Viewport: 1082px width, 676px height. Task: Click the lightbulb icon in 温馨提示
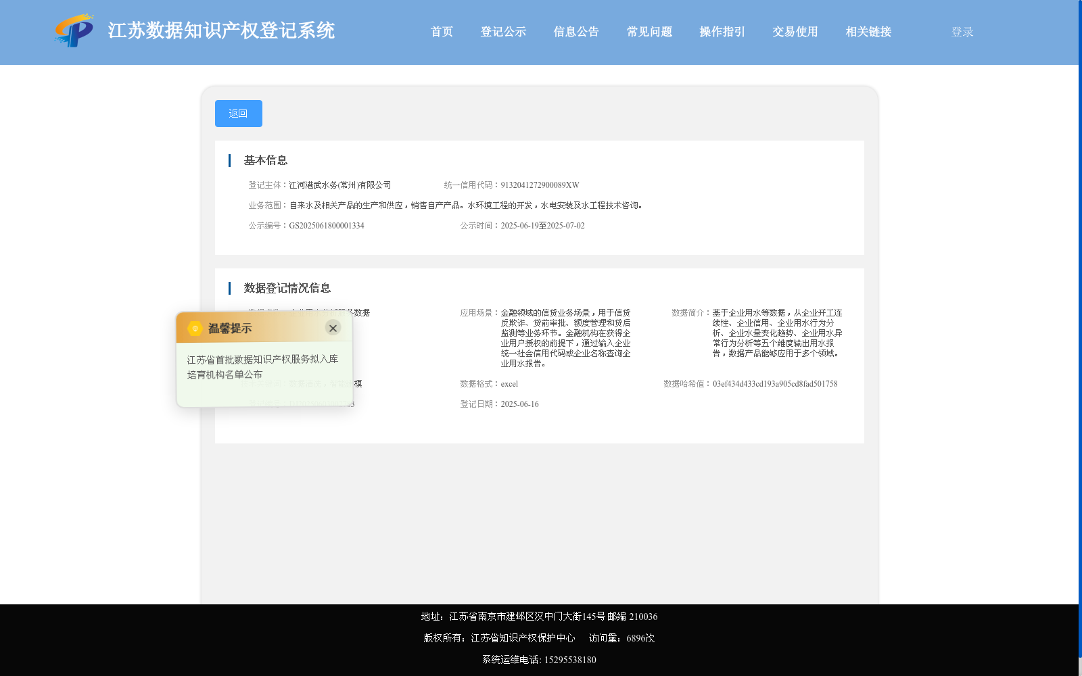point(195,329)
